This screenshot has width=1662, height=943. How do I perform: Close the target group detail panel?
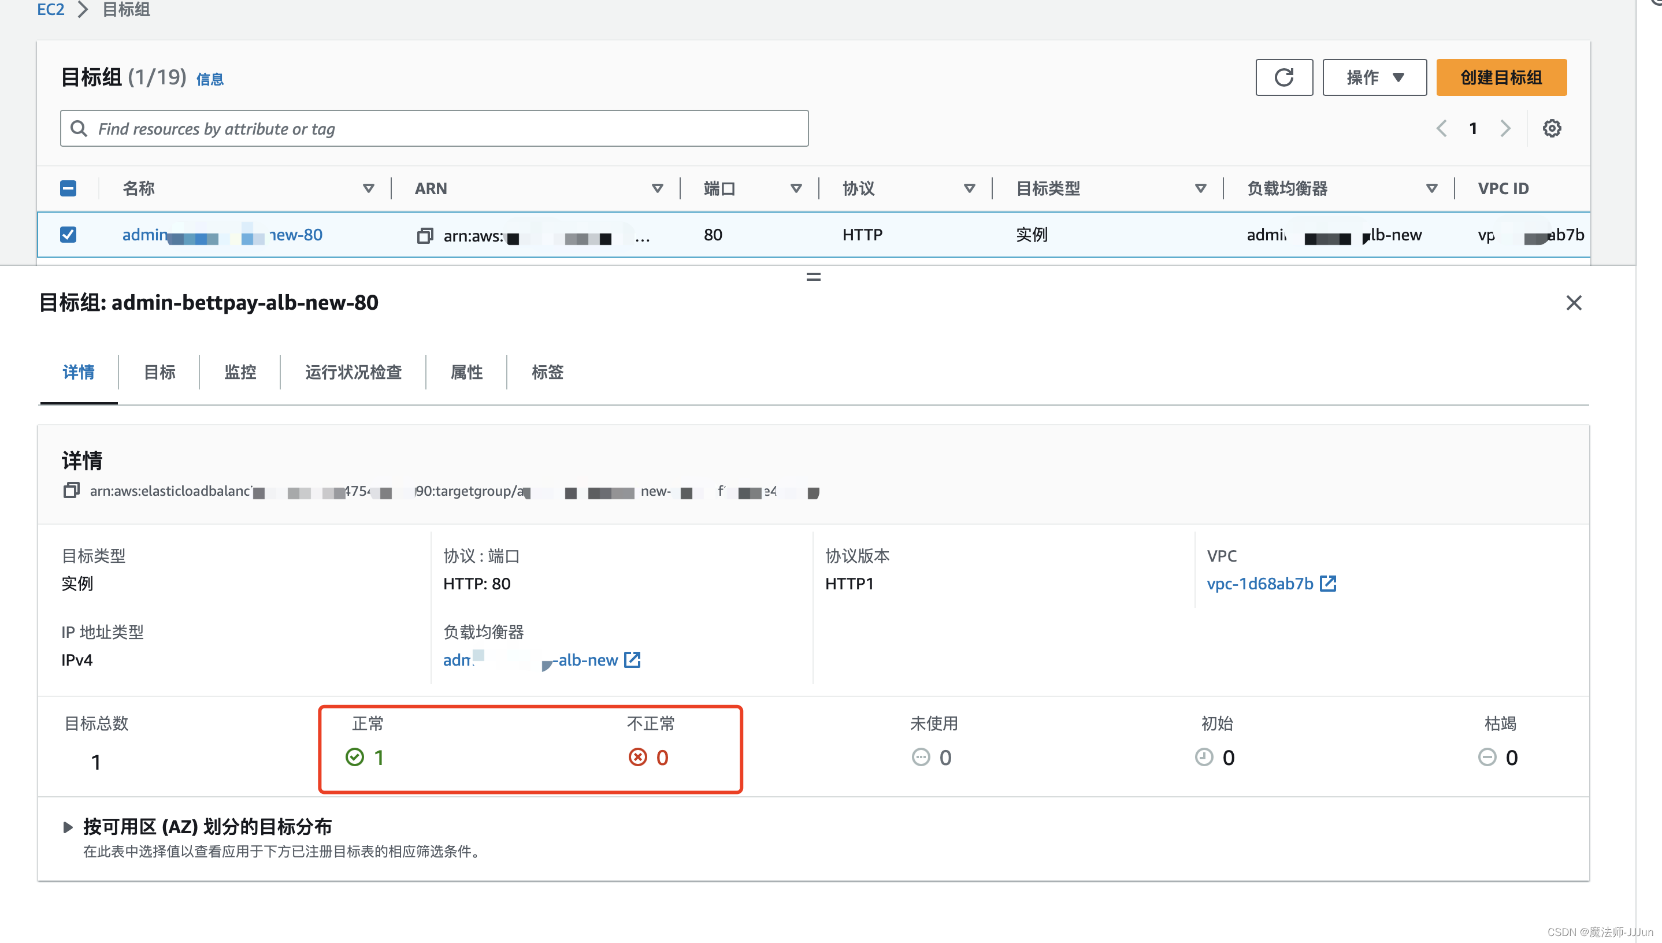tap(1574, 302)
